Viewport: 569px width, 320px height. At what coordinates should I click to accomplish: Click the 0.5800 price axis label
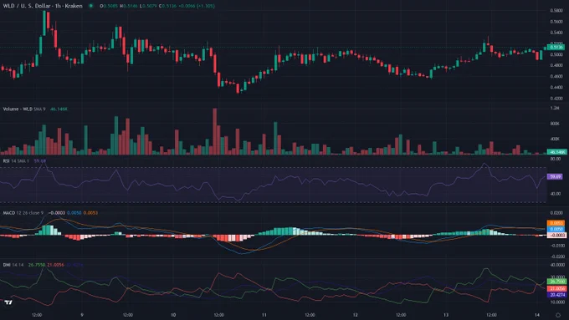(556, 11)
